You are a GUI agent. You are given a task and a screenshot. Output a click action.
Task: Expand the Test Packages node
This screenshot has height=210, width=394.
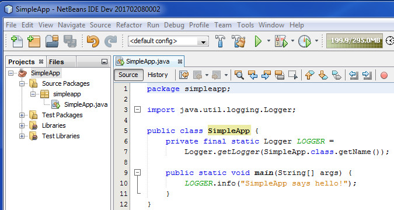(22, 116)
